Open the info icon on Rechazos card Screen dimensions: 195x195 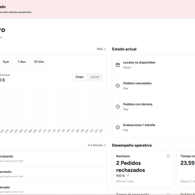[x=168, y=156]
